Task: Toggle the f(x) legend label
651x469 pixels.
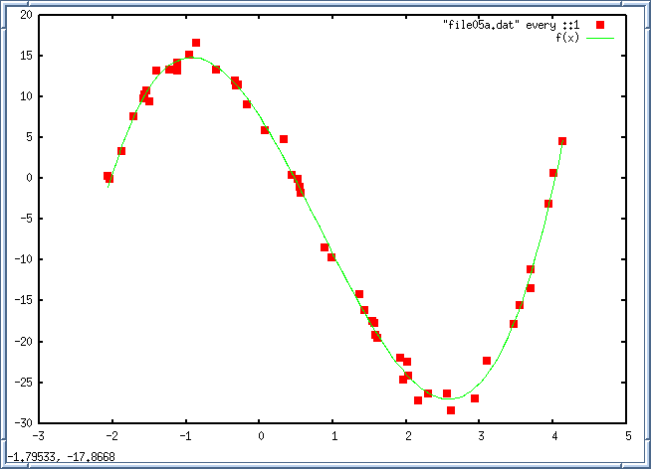Action: point(567,37)
